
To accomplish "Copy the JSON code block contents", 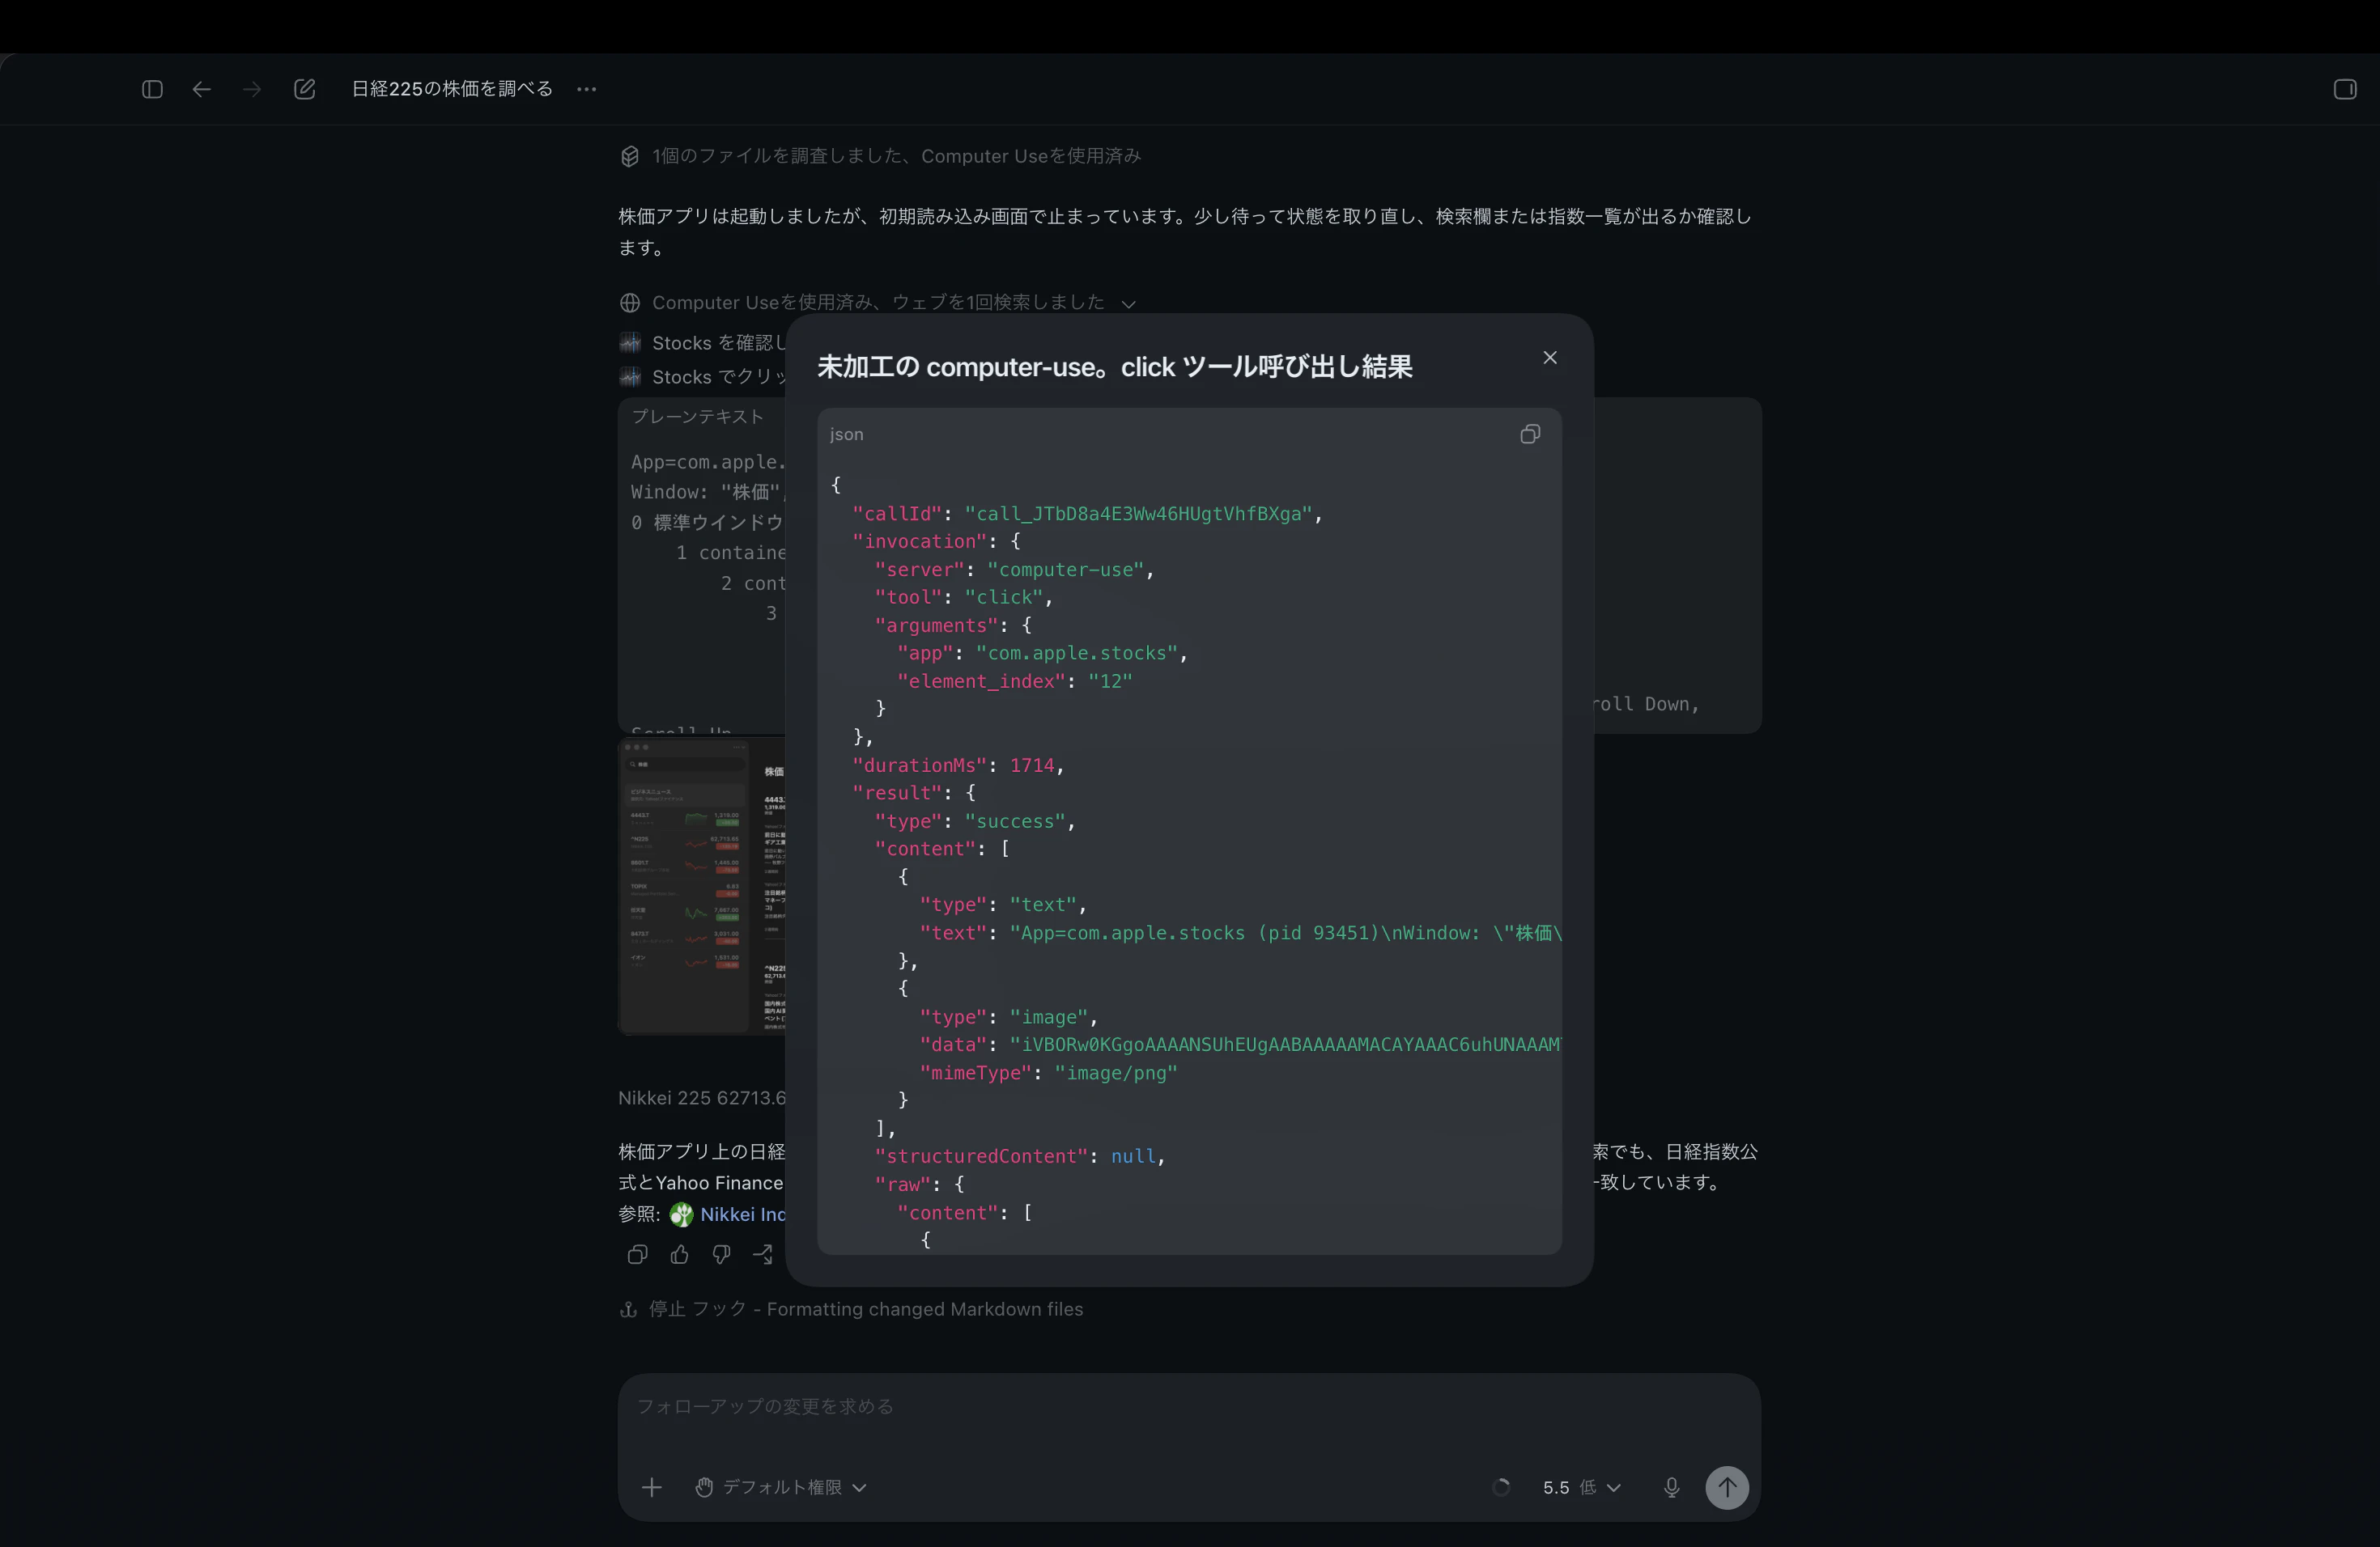I will pyautogui.click(x=1530, y=434).
